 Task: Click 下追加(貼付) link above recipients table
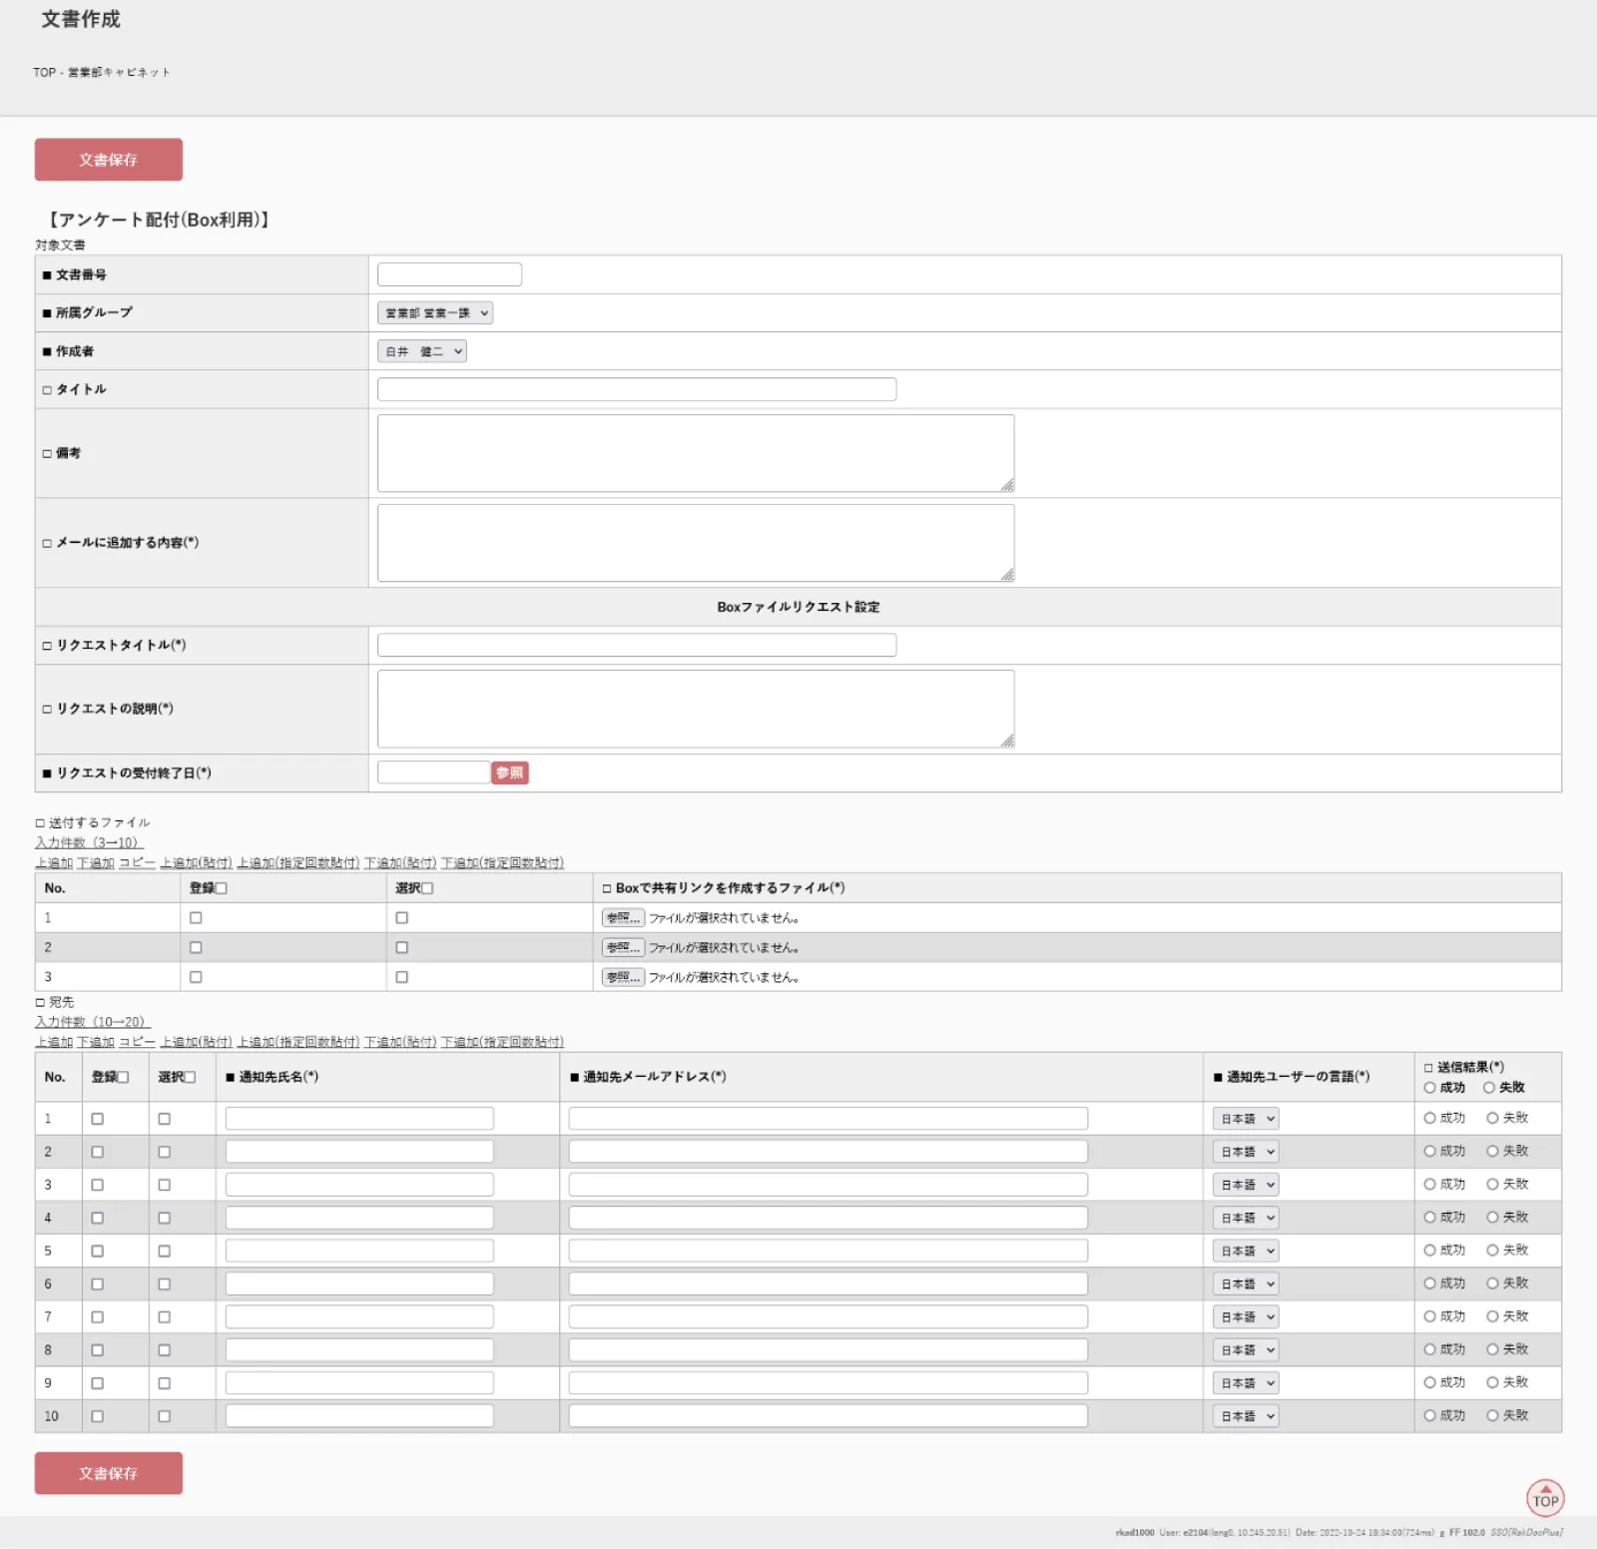click(x=400, y=1042)
